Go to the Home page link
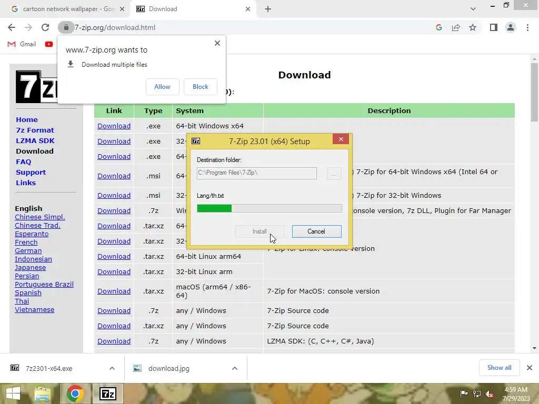Viewport: 539px width, 404px height. tap(27, 119)
